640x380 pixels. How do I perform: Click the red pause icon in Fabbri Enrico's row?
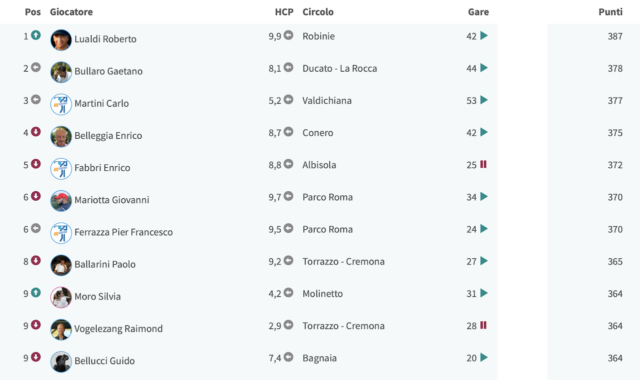483,164
